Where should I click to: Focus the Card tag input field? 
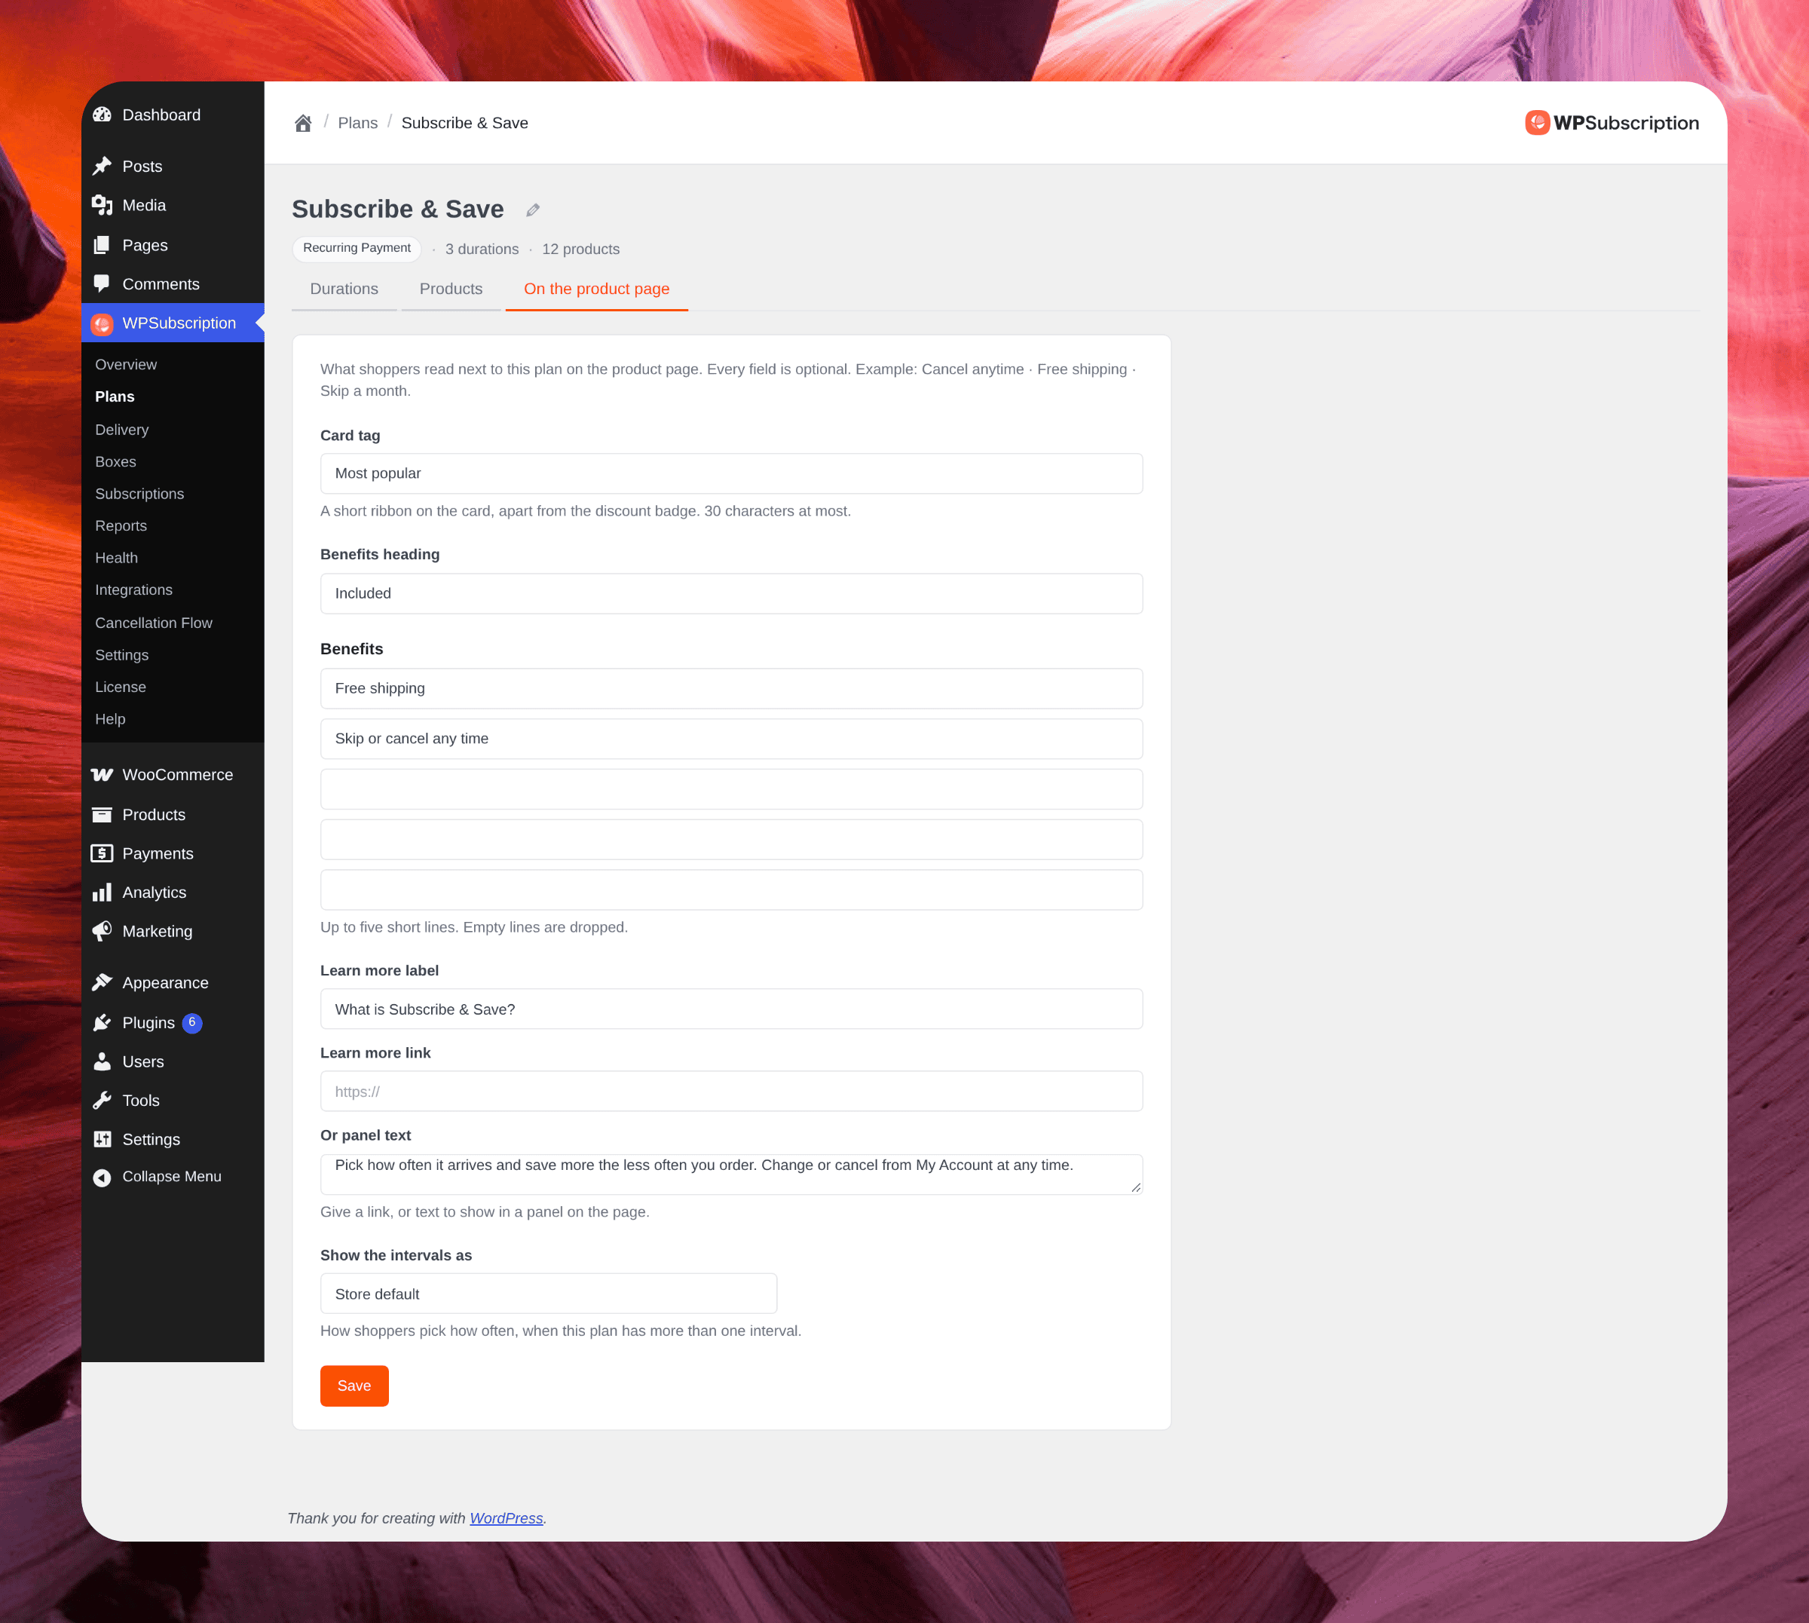731,473
